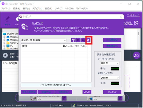Image resolution: width=143 pixels, height=108 pixels.
Task: Click the CDDB button
Action: coord(87,92)
